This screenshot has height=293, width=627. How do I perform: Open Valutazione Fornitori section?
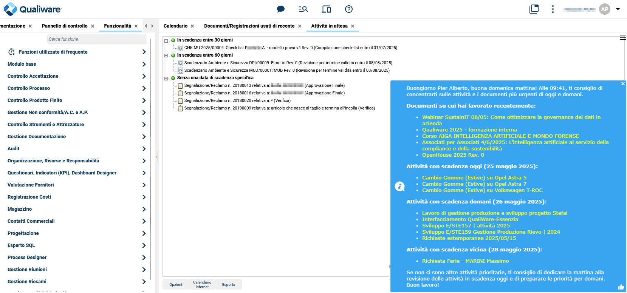coord(31,185)
